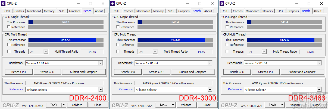
Task: Enable multi-thread Reference checkbox in DDR4-3466 window
Action: coord(227,45)
